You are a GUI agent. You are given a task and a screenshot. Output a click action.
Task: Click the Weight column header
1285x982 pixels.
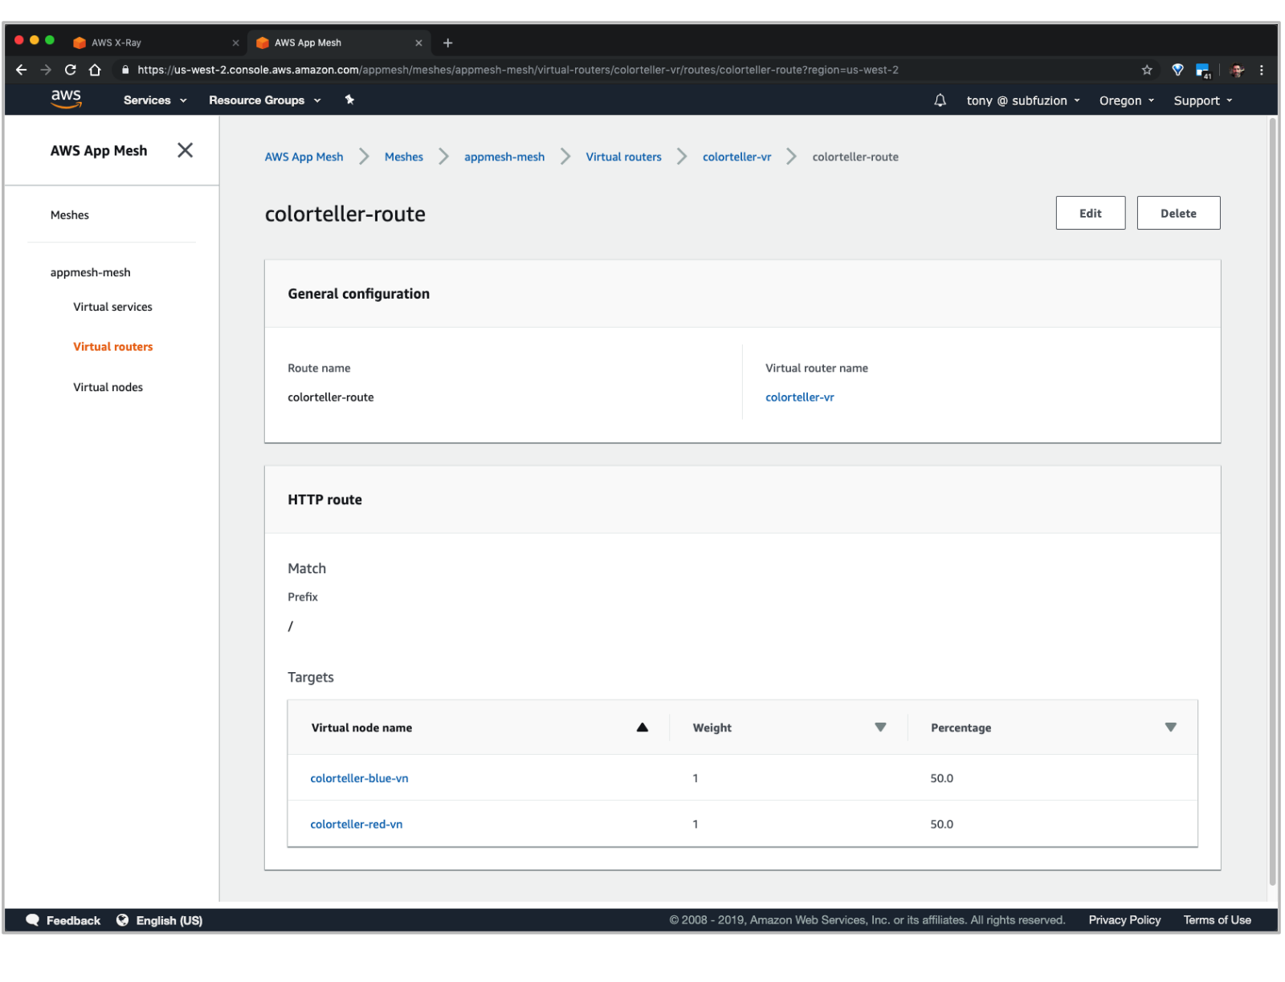pyautogui.click(x=712, y=727)
